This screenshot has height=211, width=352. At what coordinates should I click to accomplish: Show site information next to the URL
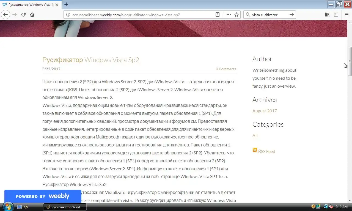pos(68,15)
